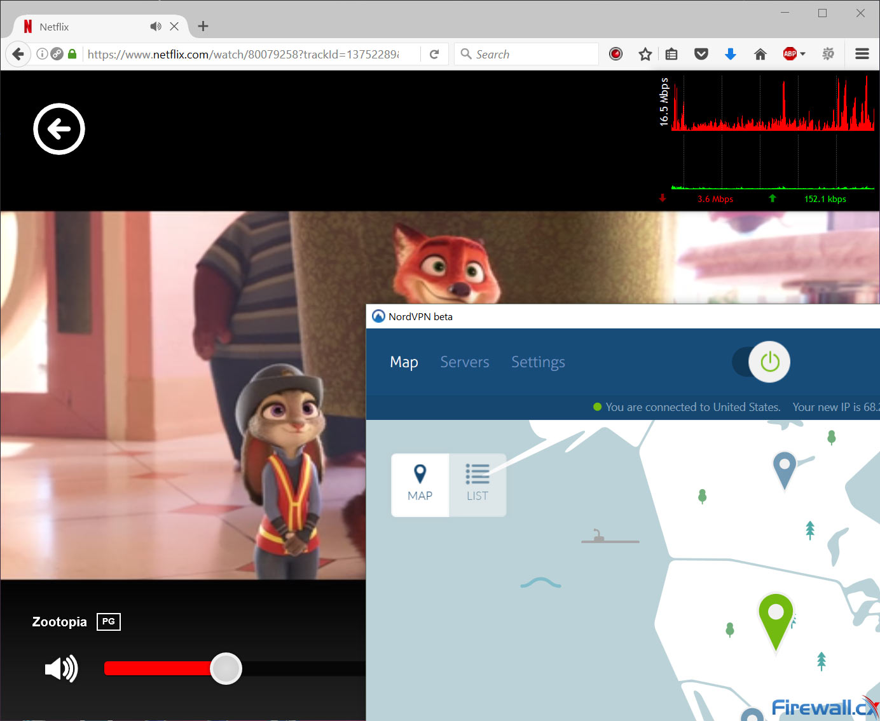Toggle Netflix player volume speaker
The width and height of the screenshot is (880, 721).
point(61,669)
